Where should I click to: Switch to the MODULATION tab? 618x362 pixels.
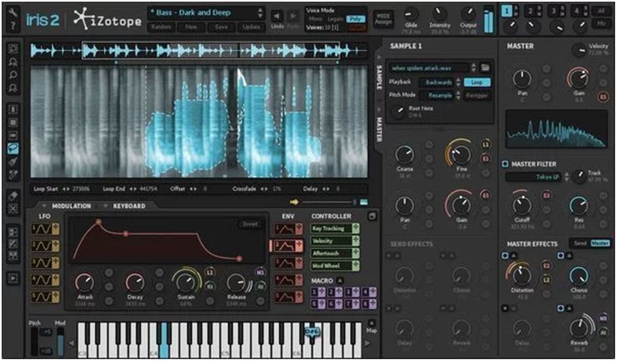[x=71, y=206]
